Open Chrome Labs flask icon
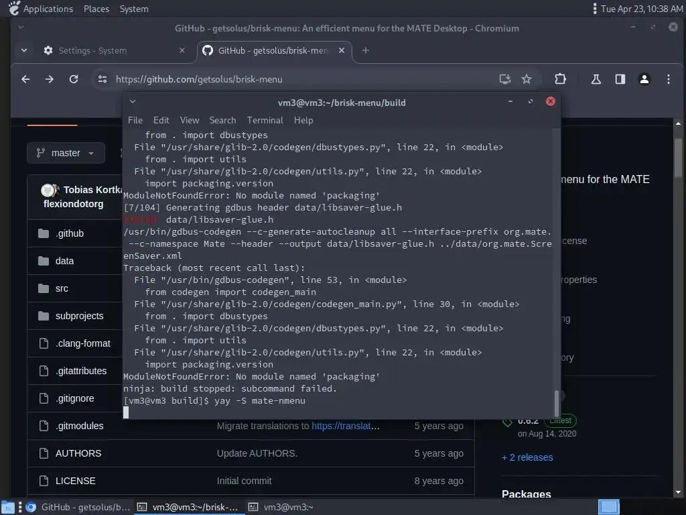686x515 pixels. click(596, 79)
